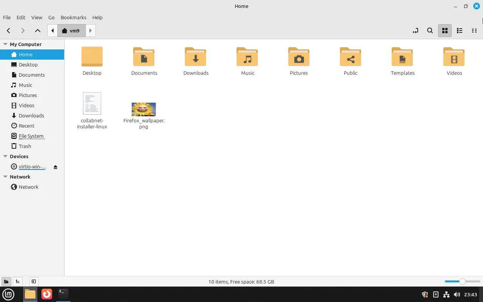Open the update manager shield tray icon
This screenshot has height=302, width=483.
coord(425,294)
